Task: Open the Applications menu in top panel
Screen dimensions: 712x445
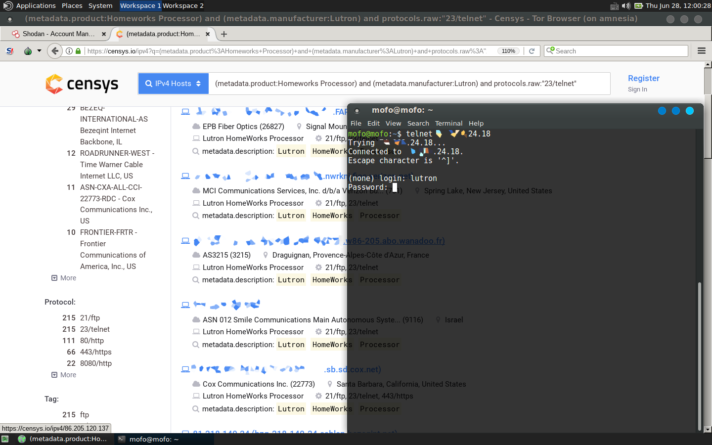Action: 36,6
